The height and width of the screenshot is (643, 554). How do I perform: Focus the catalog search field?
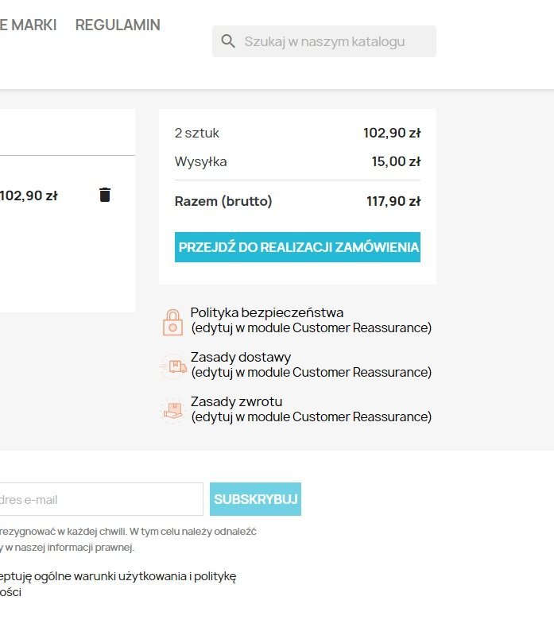(x=324, y=41)
